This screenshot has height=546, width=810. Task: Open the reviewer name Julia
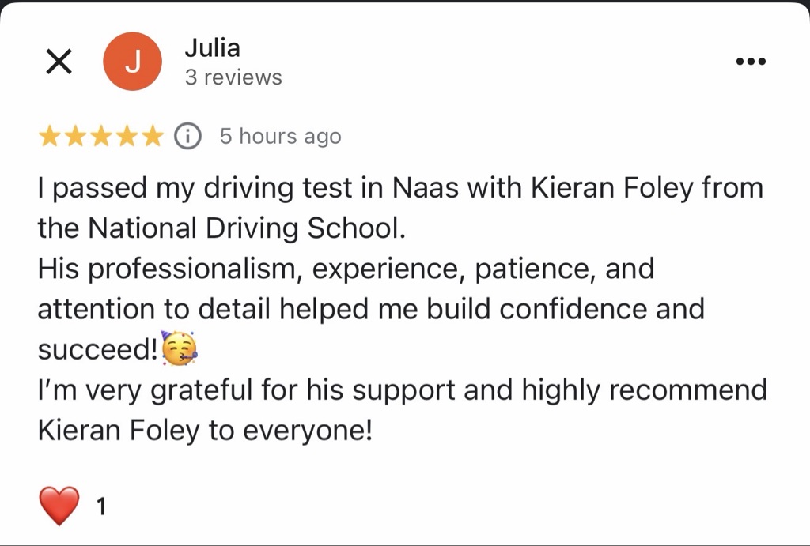click(212, 47)
